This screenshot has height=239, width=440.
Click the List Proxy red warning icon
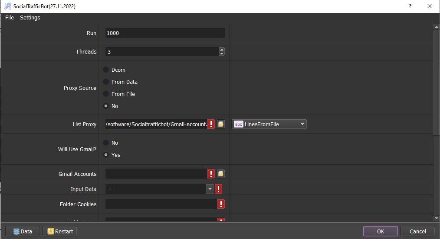click(x=211, y=124)
